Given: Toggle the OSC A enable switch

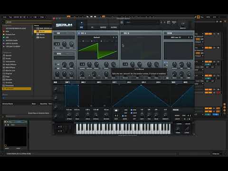Looking at the screenshot, I should click(79, 33).
